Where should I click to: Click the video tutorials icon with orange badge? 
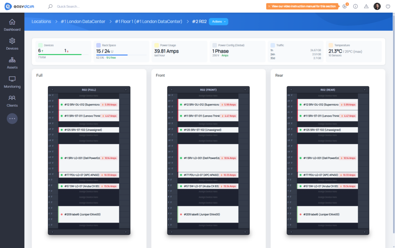(x=344, y=6)
